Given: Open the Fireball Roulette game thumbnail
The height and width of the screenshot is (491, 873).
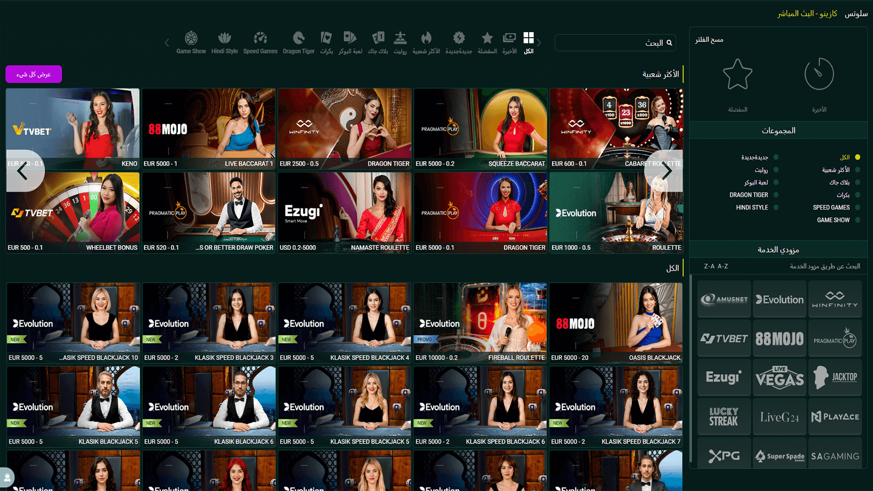Looking at the screenshot, I should [480, 323].
